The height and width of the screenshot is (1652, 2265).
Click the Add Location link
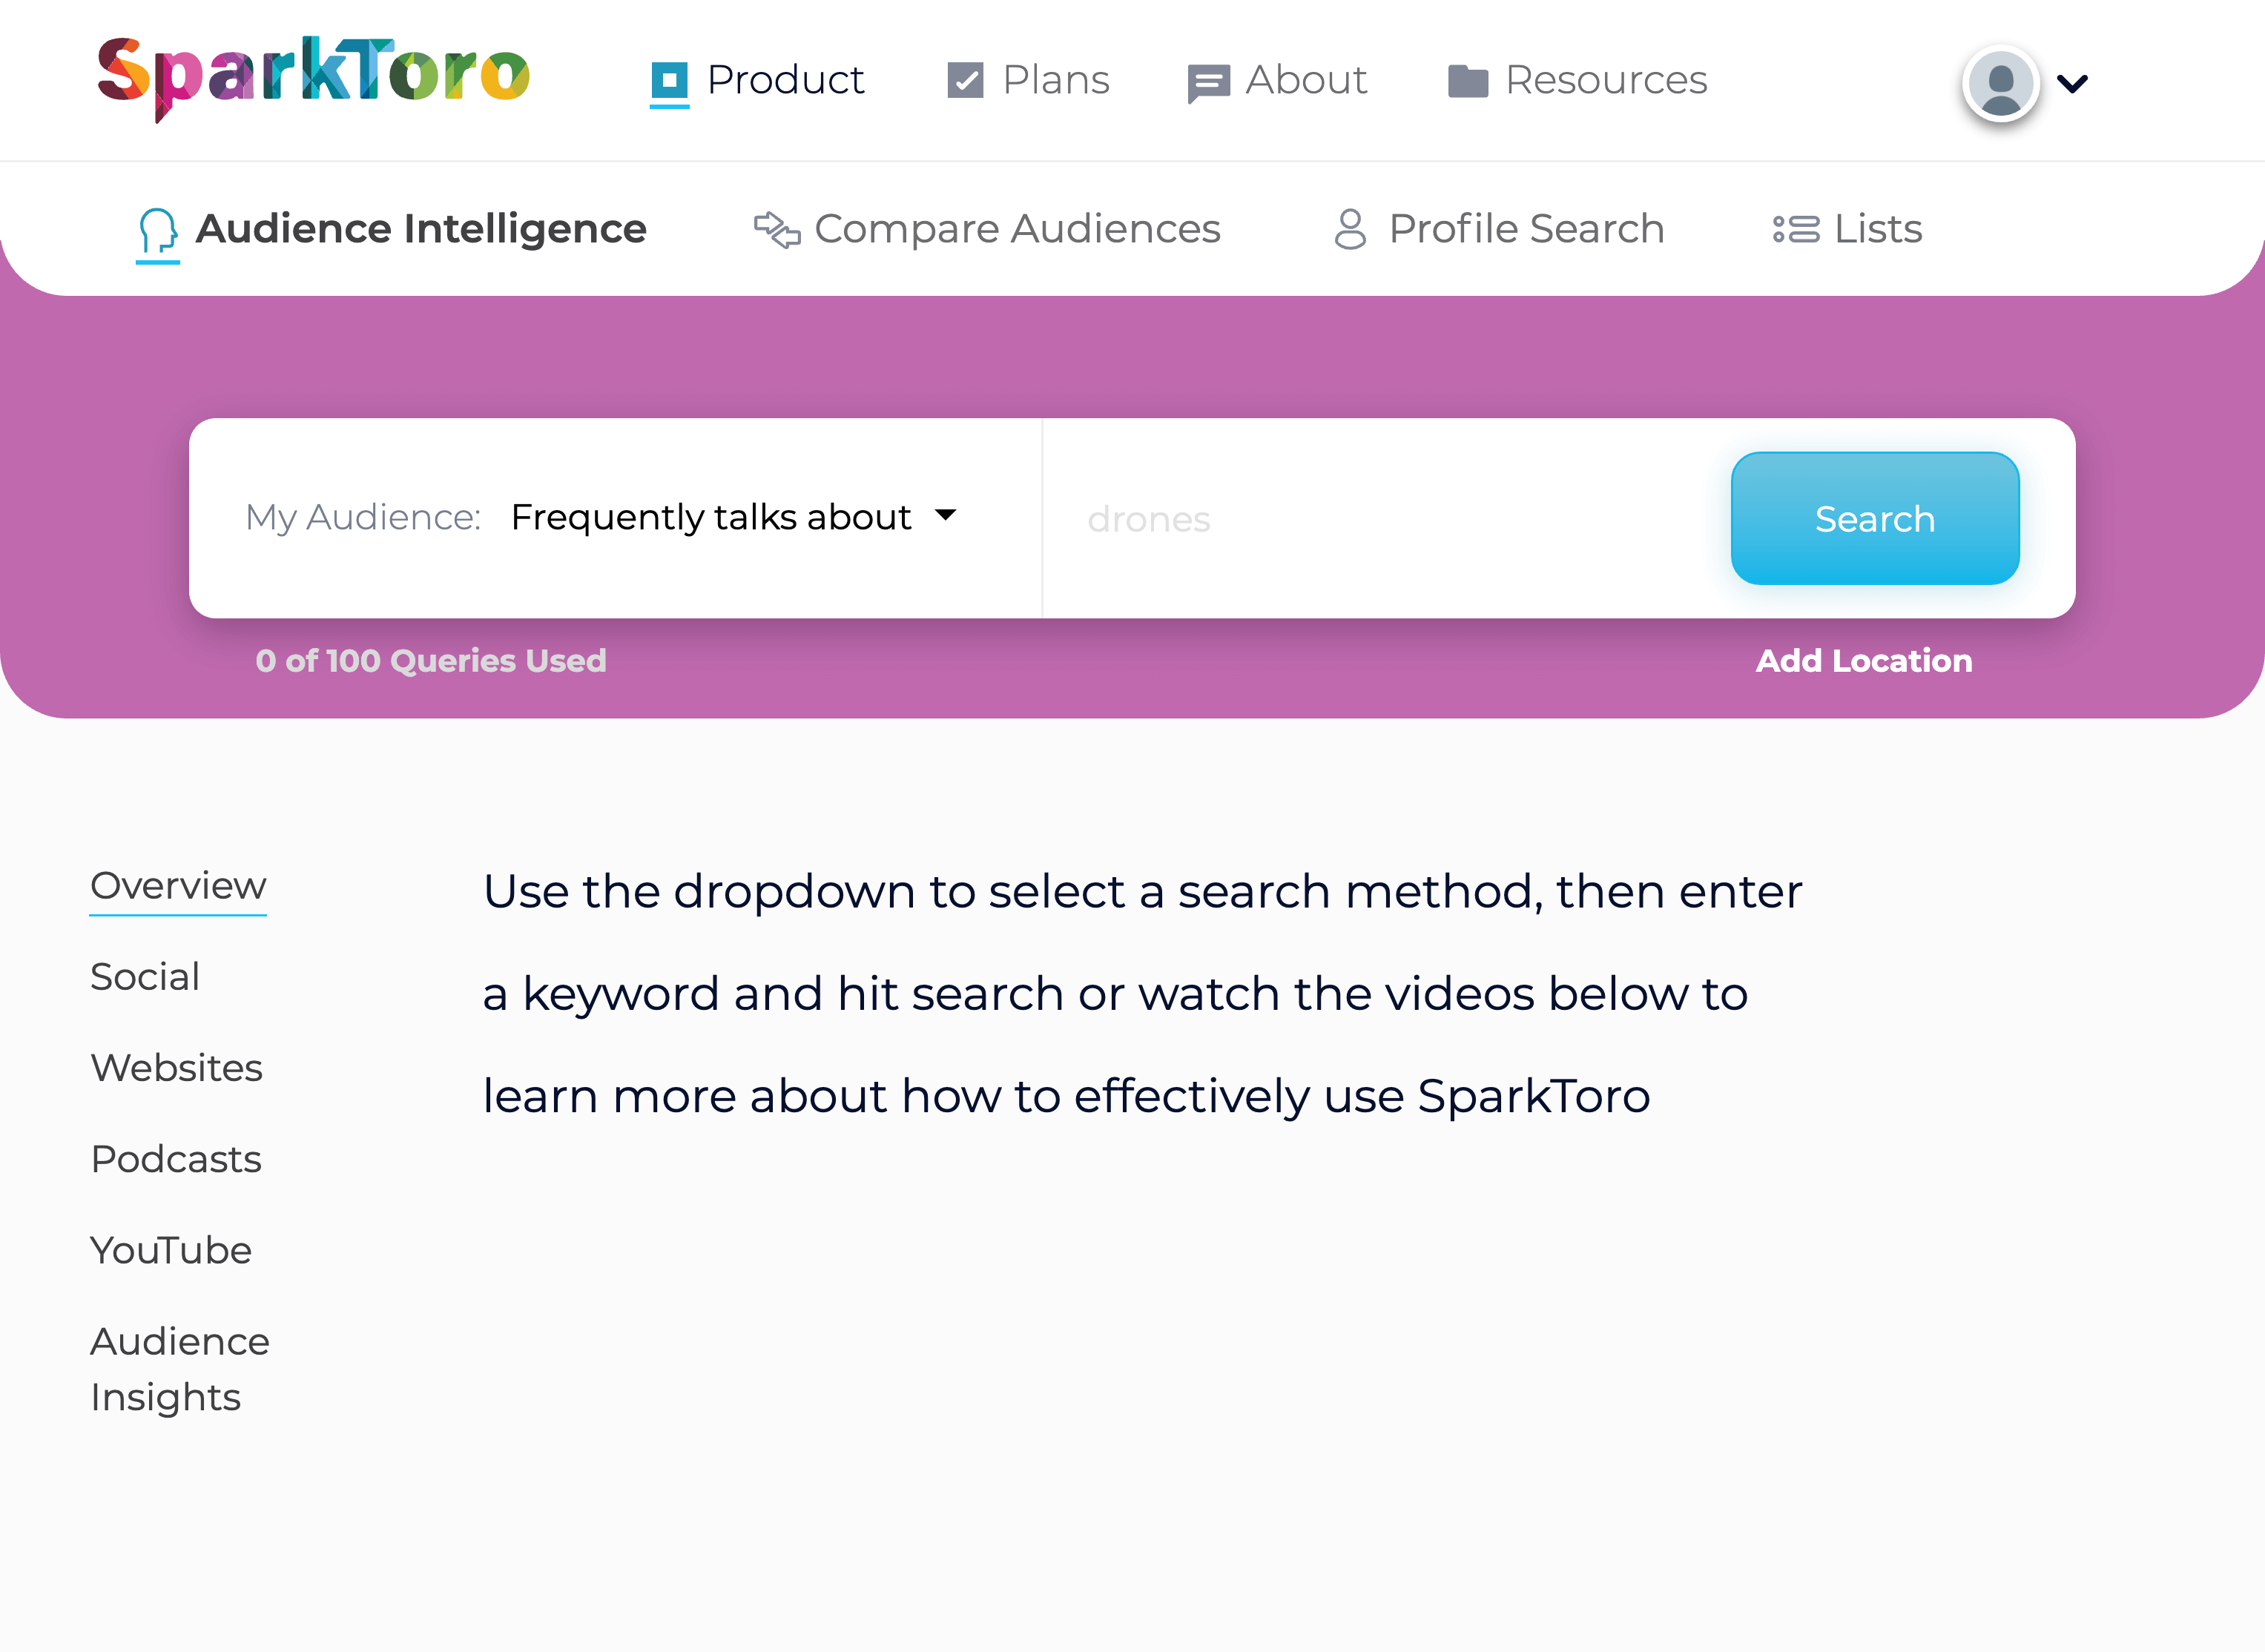[1864, 660]
